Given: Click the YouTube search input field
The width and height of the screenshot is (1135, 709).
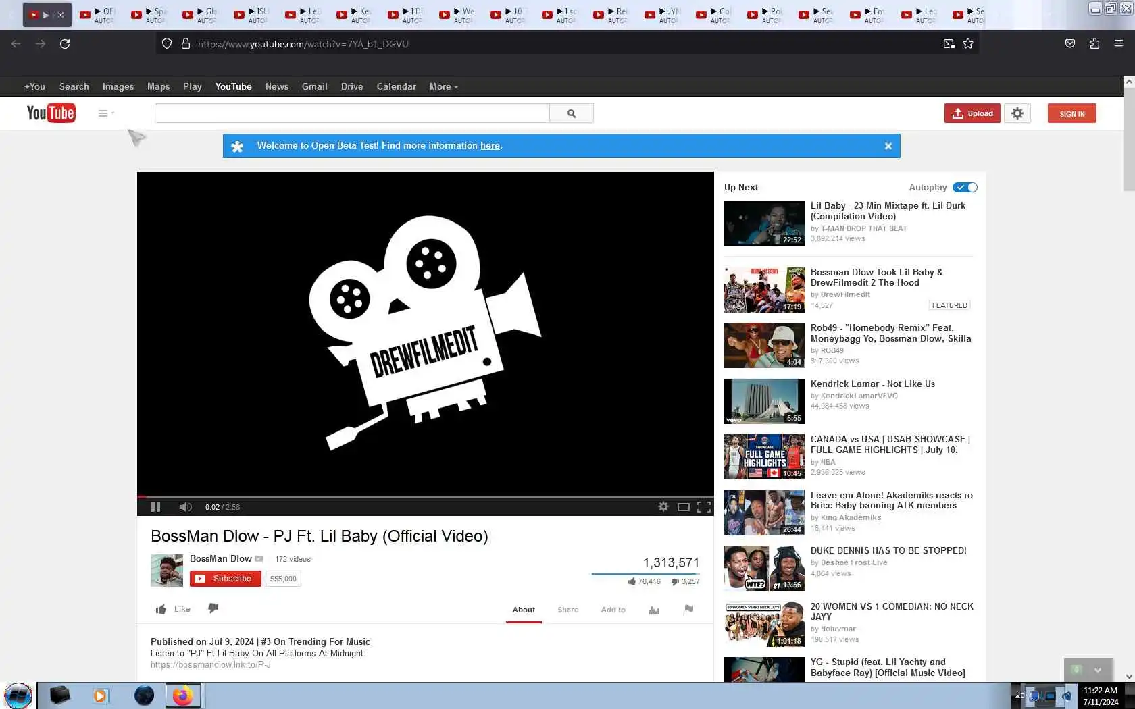Looking at the screenshot, I should pyautogui.click(x=352, y=113).
